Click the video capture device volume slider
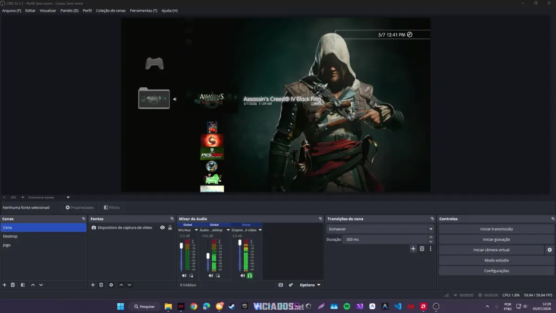The width and height of the screenshot is (556, 313). coord(240,255)
